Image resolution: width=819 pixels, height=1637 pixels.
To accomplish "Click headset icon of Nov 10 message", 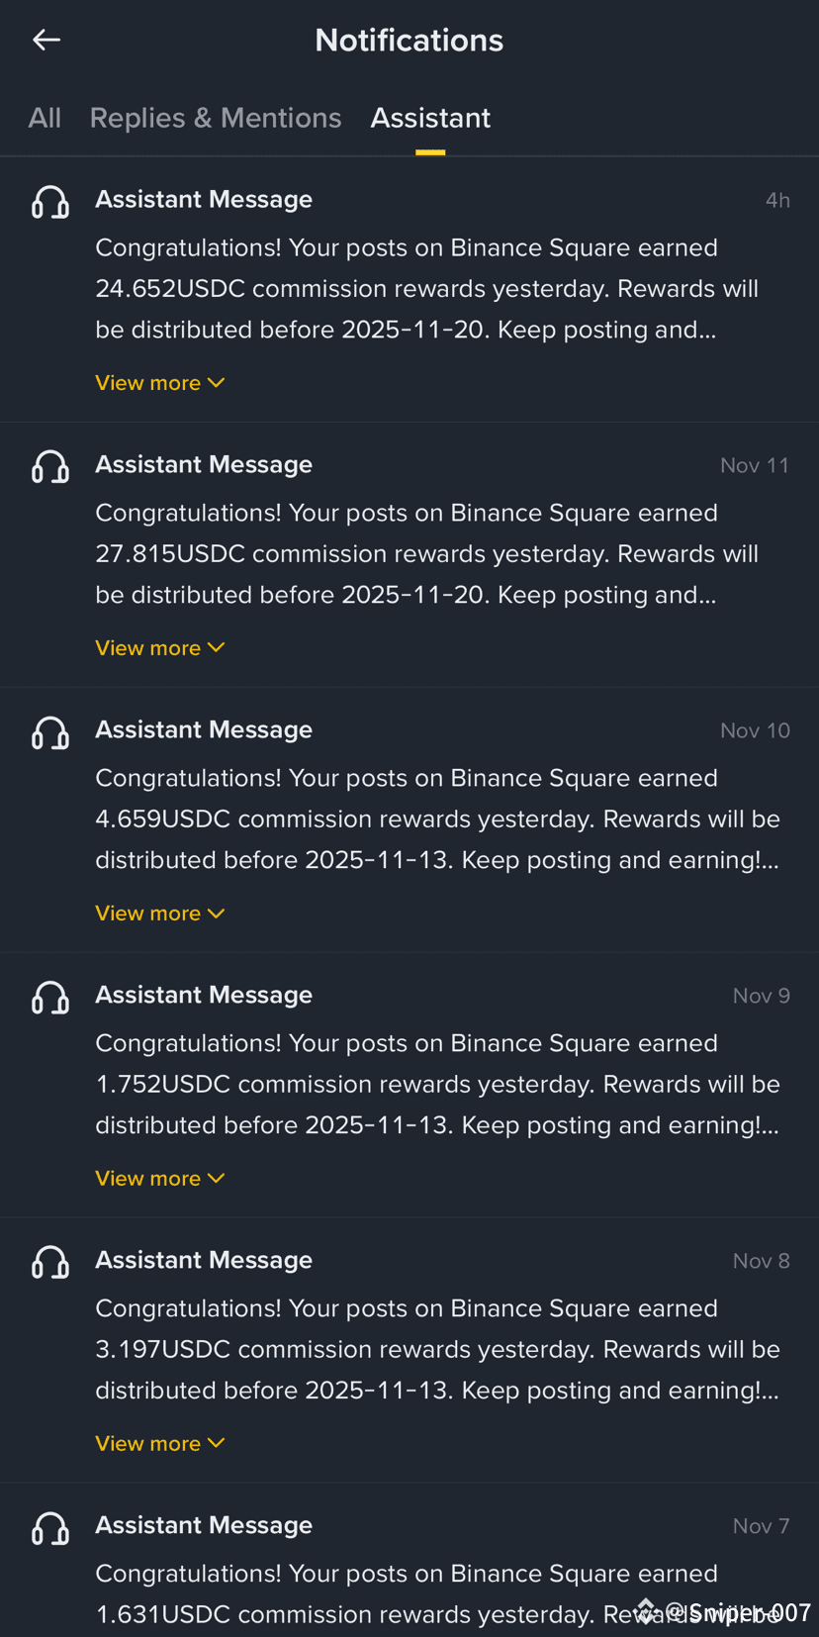I will pyautogui.click(x=50, y=732).
